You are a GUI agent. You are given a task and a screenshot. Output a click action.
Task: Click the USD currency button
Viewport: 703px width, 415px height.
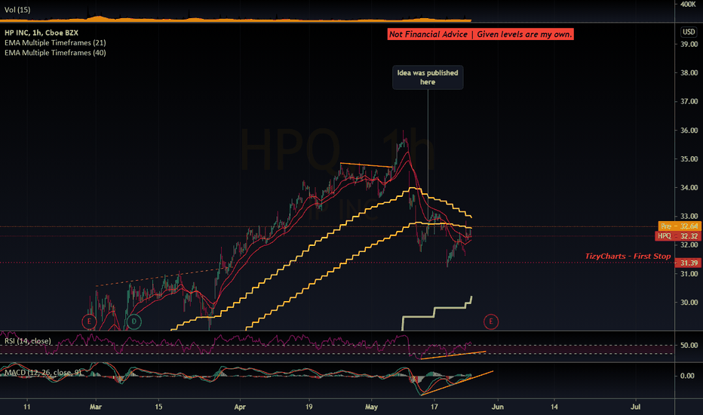[x=688, y=32]
